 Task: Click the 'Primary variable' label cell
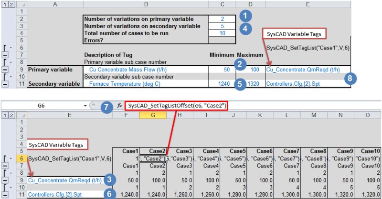pyautogui.click(x=55, y=70)
